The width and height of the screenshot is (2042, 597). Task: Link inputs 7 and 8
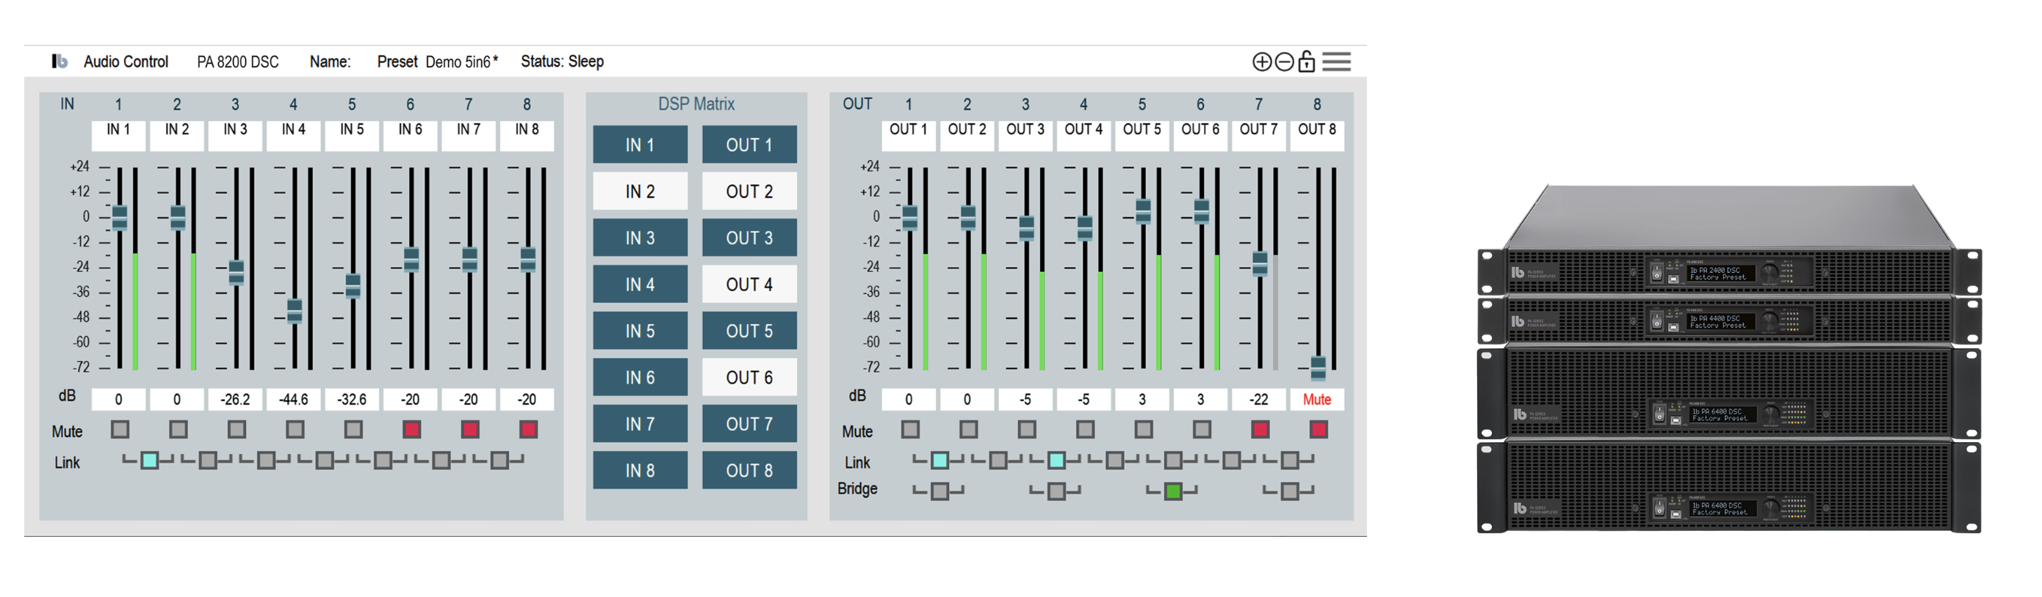pos(499,460)
